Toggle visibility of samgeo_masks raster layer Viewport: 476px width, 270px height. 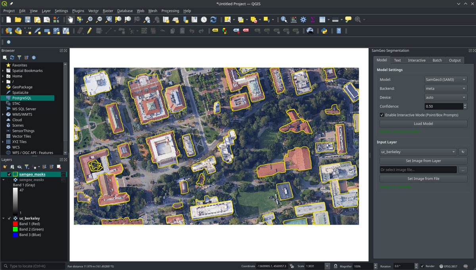[9, 180]
